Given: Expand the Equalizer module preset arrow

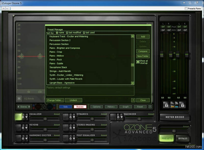Looking at the screenshot, I should pos(27,117).
